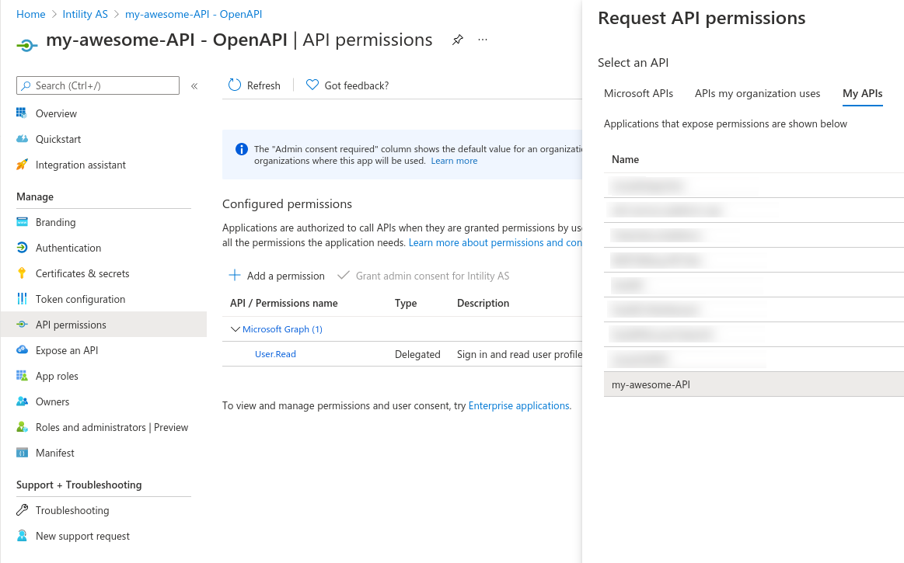Go to Home breadcrumb link
This screenshot has width=904, height=563.
click(30, 14)
